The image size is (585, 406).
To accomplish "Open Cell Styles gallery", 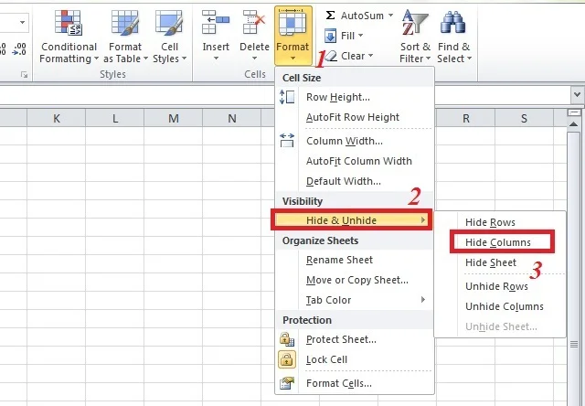I will [x=169, y=37].
